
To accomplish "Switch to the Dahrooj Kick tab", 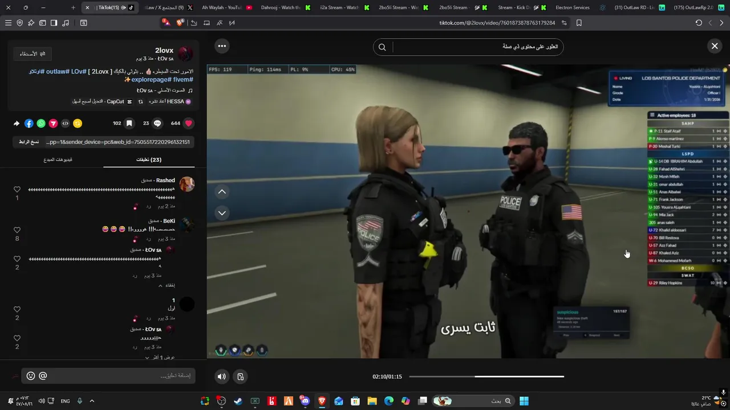I will coord(285,7).
